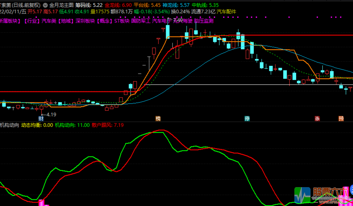Click the 高5.17 high price text
Image resolution: width=353 pixels, height=206 pixels.
coord(51,12)
